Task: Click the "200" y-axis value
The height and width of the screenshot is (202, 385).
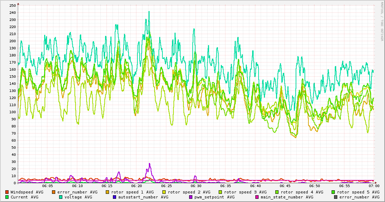Action: point(13,41)
